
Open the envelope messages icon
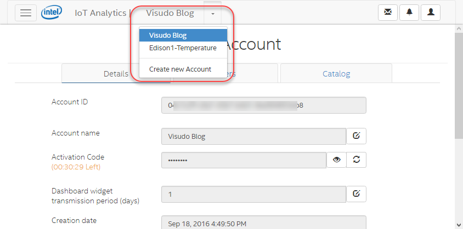pos(388,13)
